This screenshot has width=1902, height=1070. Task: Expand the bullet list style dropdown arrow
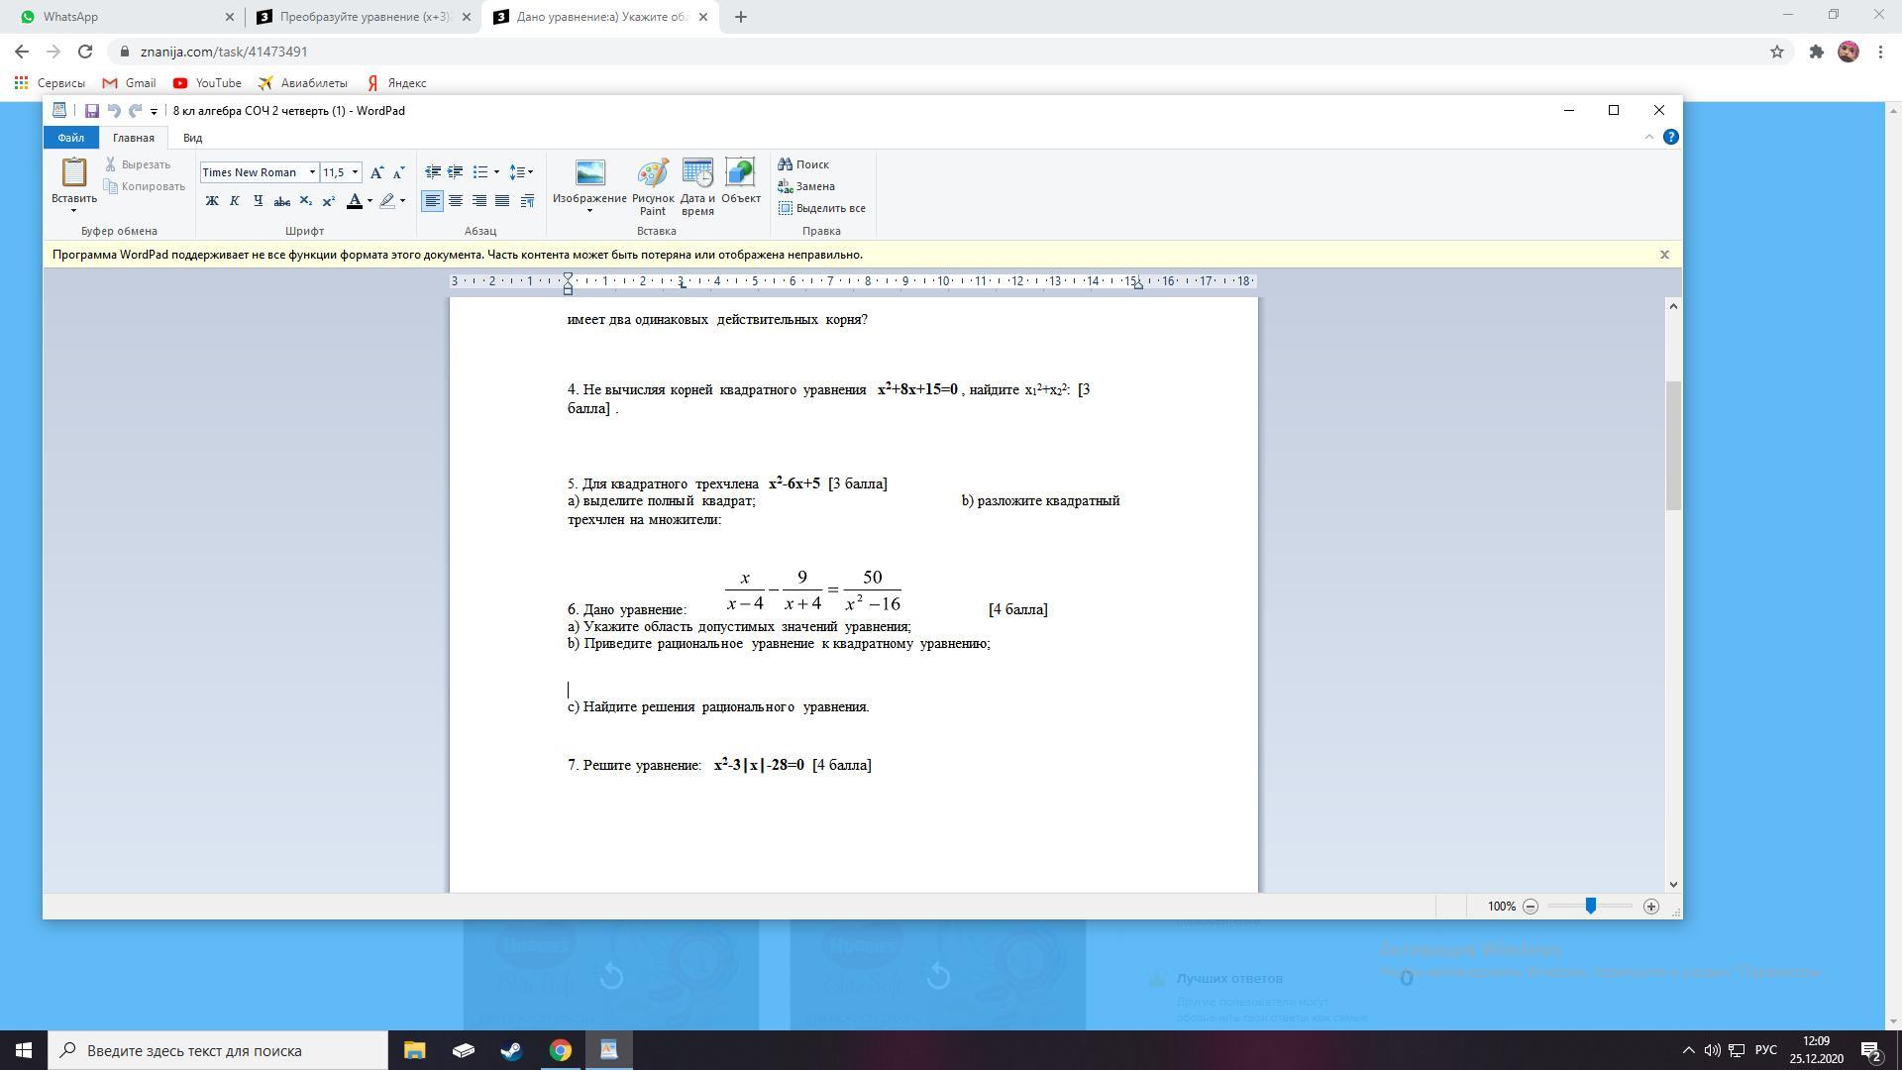point(496,172)
